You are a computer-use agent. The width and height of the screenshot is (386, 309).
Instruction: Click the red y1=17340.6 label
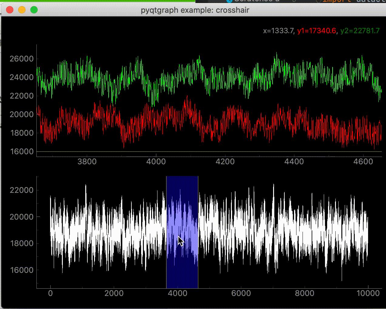tap(317, 31)
